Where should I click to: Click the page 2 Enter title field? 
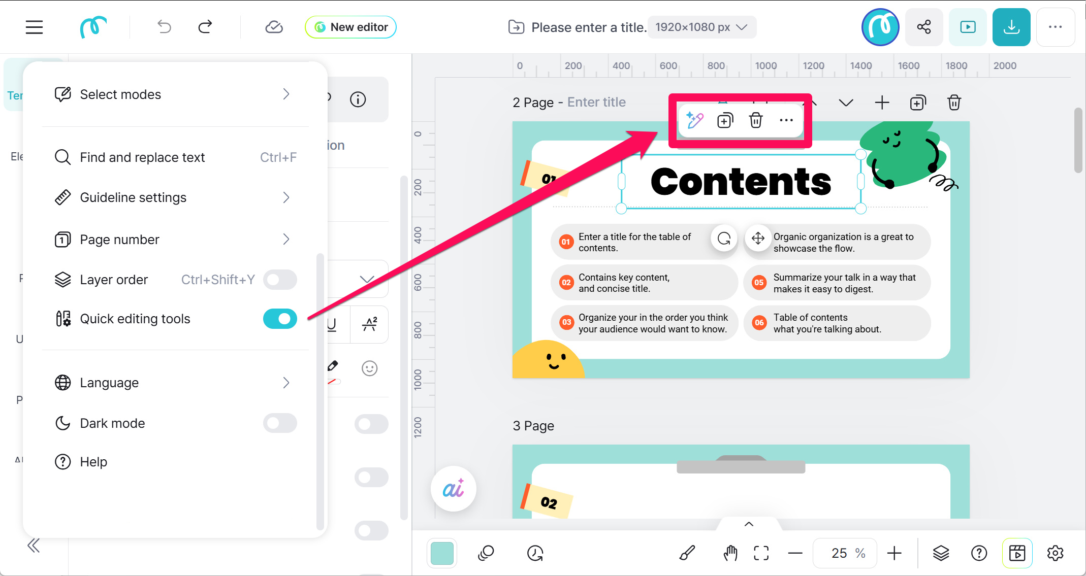point(596,103)
